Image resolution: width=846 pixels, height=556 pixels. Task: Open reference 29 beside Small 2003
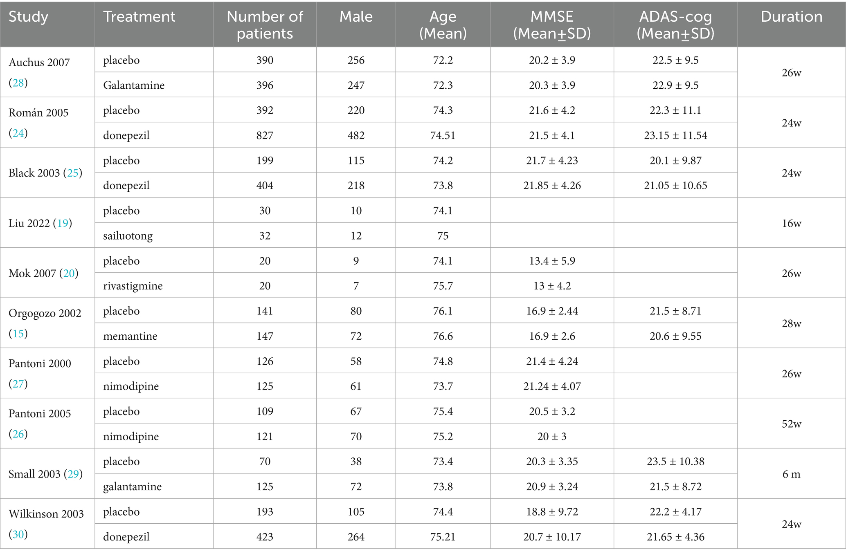[73, 474]
